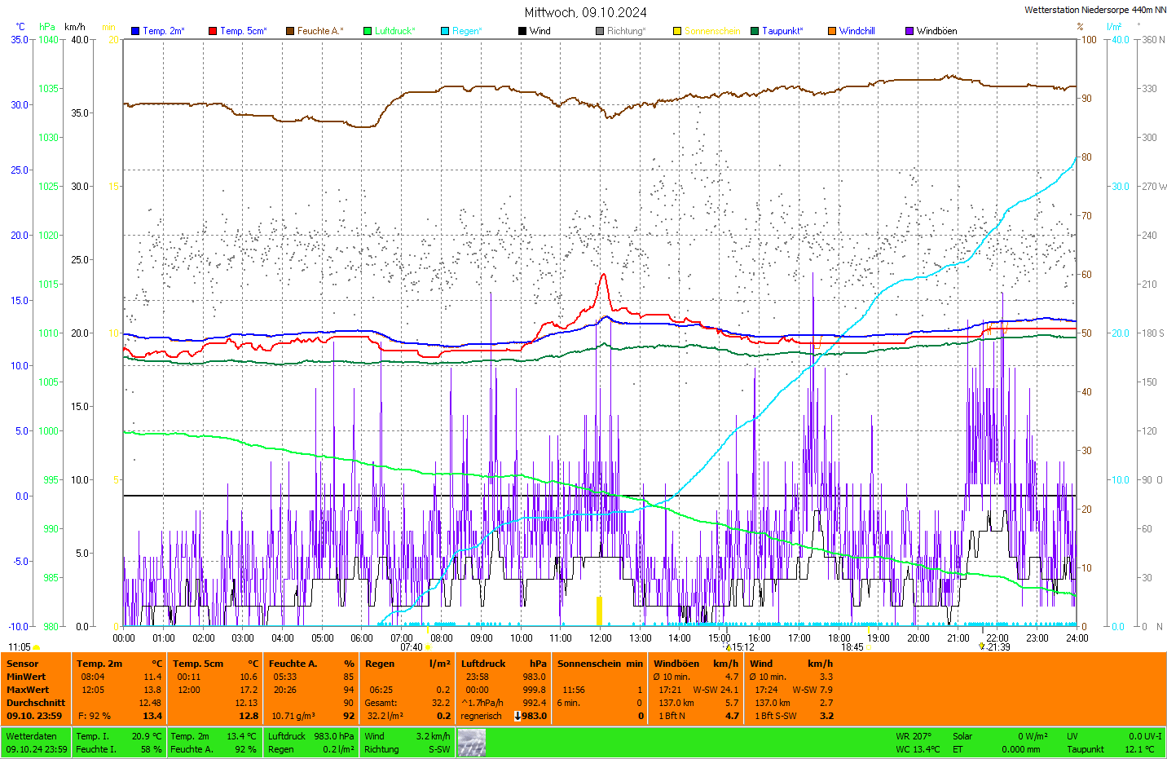The image size is (1167, 759).
Task: Click the sunrise marker at 07:40
Action: (428, 647)
